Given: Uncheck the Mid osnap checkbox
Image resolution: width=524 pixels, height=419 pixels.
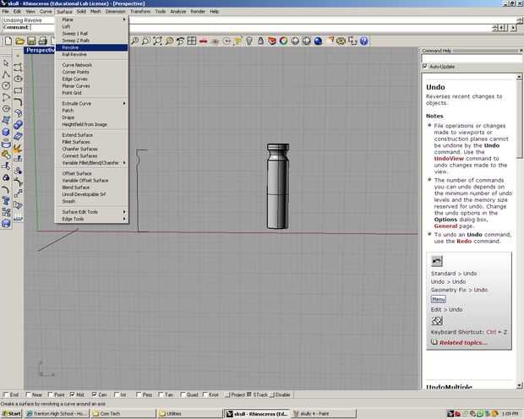Looking at the screenshot, I should coord(72,395).
